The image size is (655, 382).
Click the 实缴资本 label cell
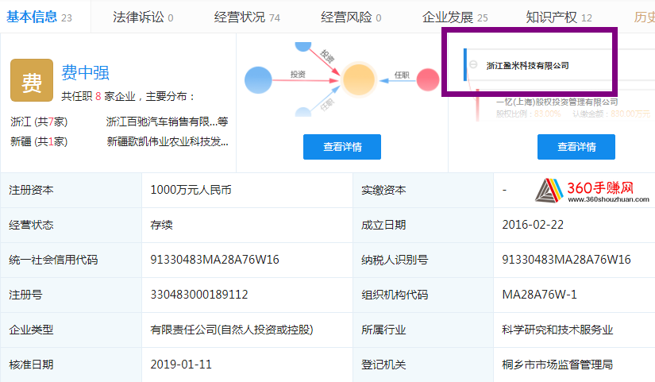point(423,190)
